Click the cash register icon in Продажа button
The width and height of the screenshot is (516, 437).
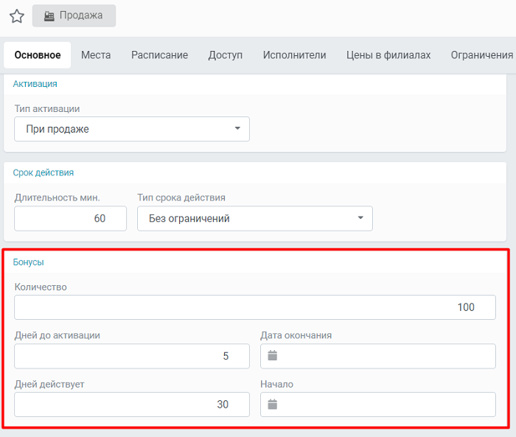click(49, 15)
